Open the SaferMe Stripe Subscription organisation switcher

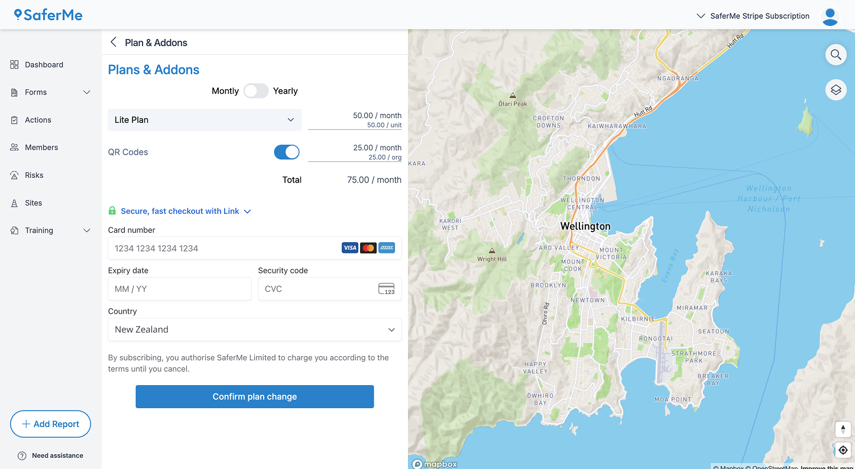coord(753,16)
